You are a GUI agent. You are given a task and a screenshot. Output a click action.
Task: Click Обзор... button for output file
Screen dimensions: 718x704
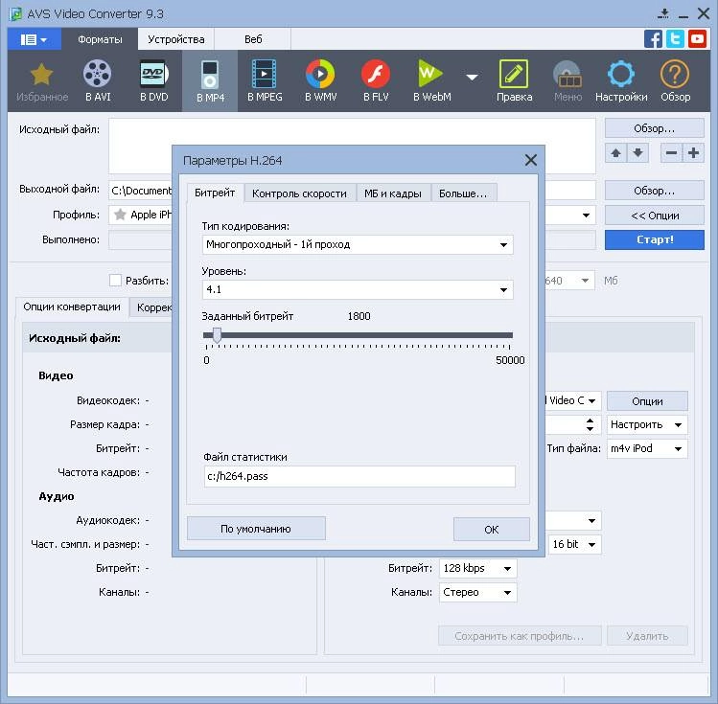tap(655, 191)
